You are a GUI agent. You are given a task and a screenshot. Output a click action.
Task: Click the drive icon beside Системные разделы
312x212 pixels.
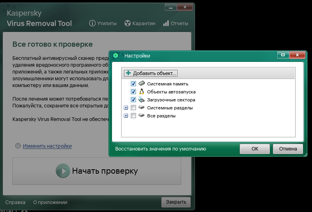coord(141,107)
